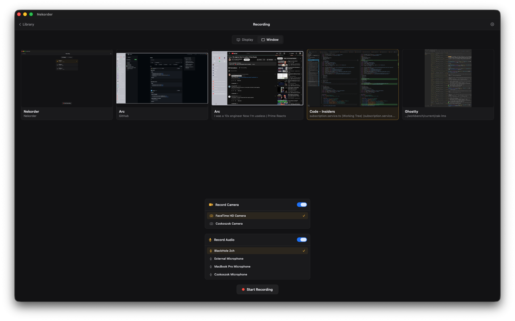Open settings with the gear icon

pyautogui.click(x=492, y=24)
